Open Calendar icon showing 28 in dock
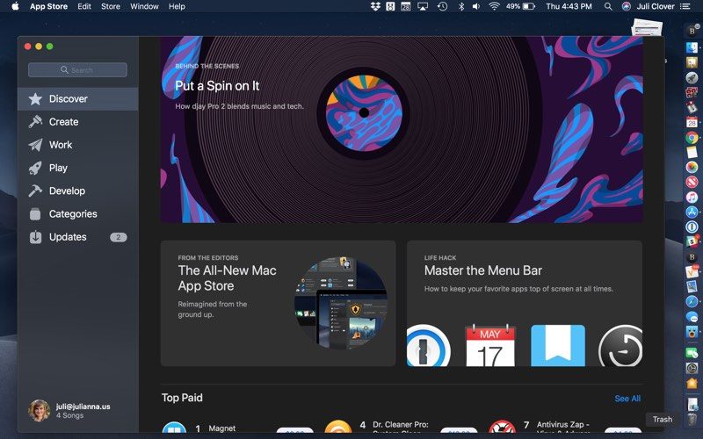 (x=692, y=122)
